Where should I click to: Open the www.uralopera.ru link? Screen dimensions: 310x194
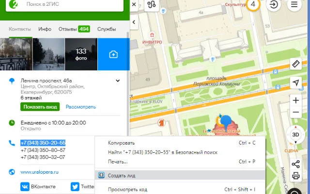click(40, 172)
